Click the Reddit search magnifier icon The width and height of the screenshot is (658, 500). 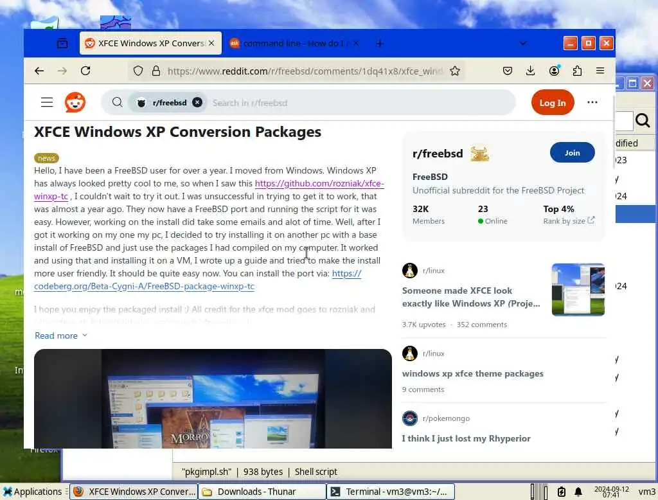tap(118, 102)
